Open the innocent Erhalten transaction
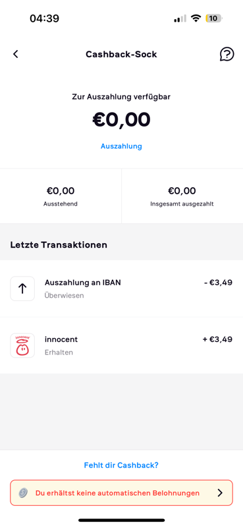 click(x=121, y=345)
